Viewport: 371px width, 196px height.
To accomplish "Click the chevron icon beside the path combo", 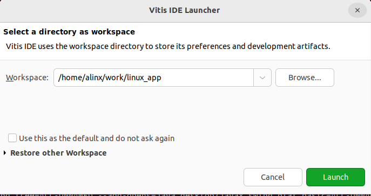I will [x=262, y=78].
